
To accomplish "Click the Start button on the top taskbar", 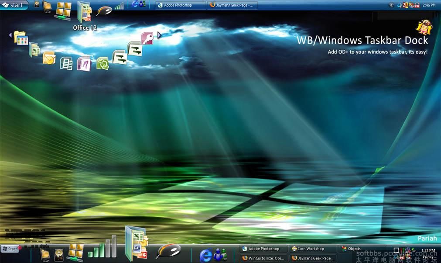I will coord(14,5).
